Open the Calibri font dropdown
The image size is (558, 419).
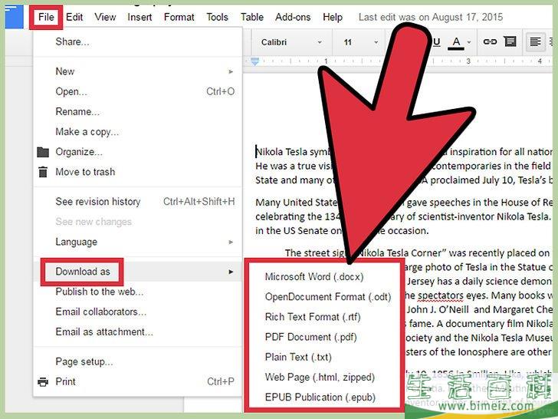click(291, 42)
